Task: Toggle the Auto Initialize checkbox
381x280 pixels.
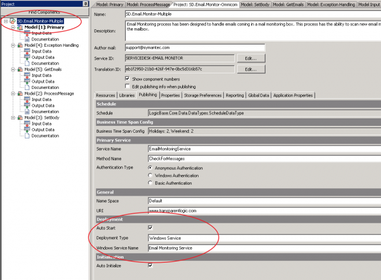Action: pos(151,265)
